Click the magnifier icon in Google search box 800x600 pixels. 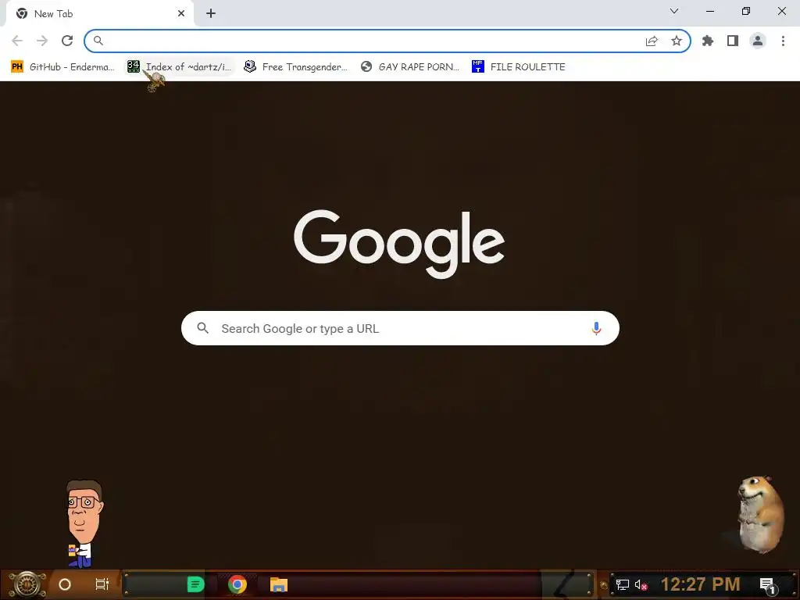202,328
